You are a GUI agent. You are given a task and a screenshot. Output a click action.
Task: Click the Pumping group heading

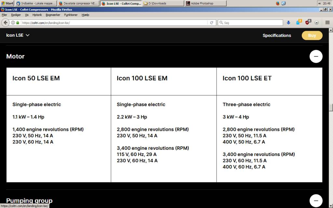tap(29, 201)
